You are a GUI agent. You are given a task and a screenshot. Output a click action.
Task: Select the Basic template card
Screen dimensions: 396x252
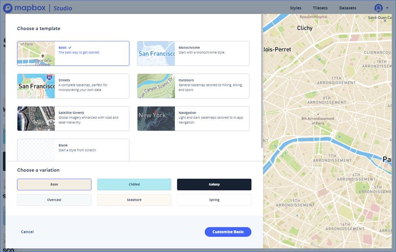tap(73, 53)
